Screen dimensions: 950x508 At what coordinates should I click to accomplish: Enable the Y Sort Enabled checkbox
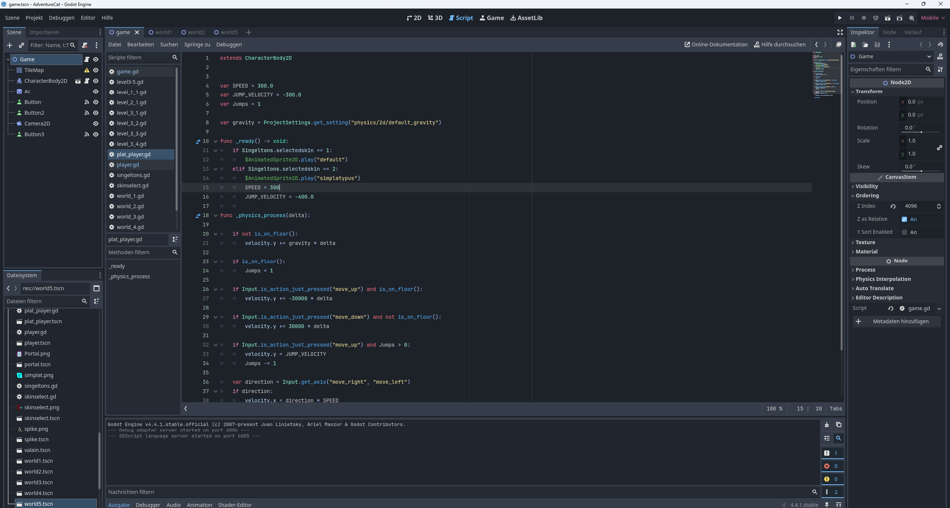[904, 232]
